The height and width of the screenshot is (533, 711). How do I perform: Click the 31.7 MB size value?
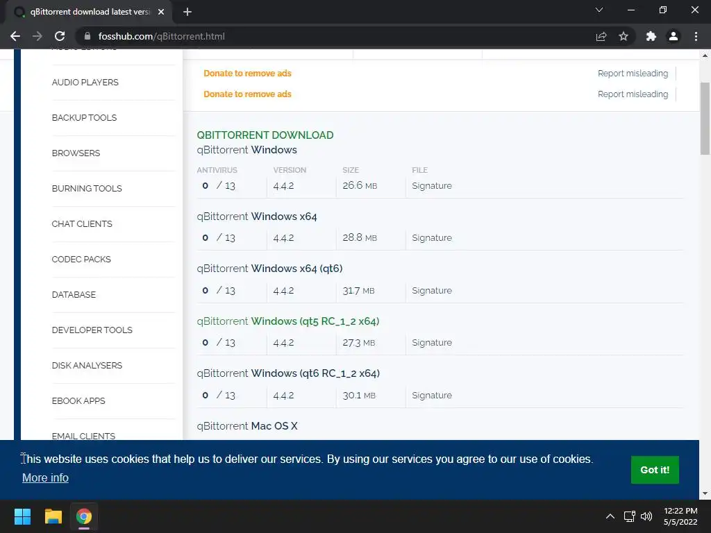click(358, 291)
